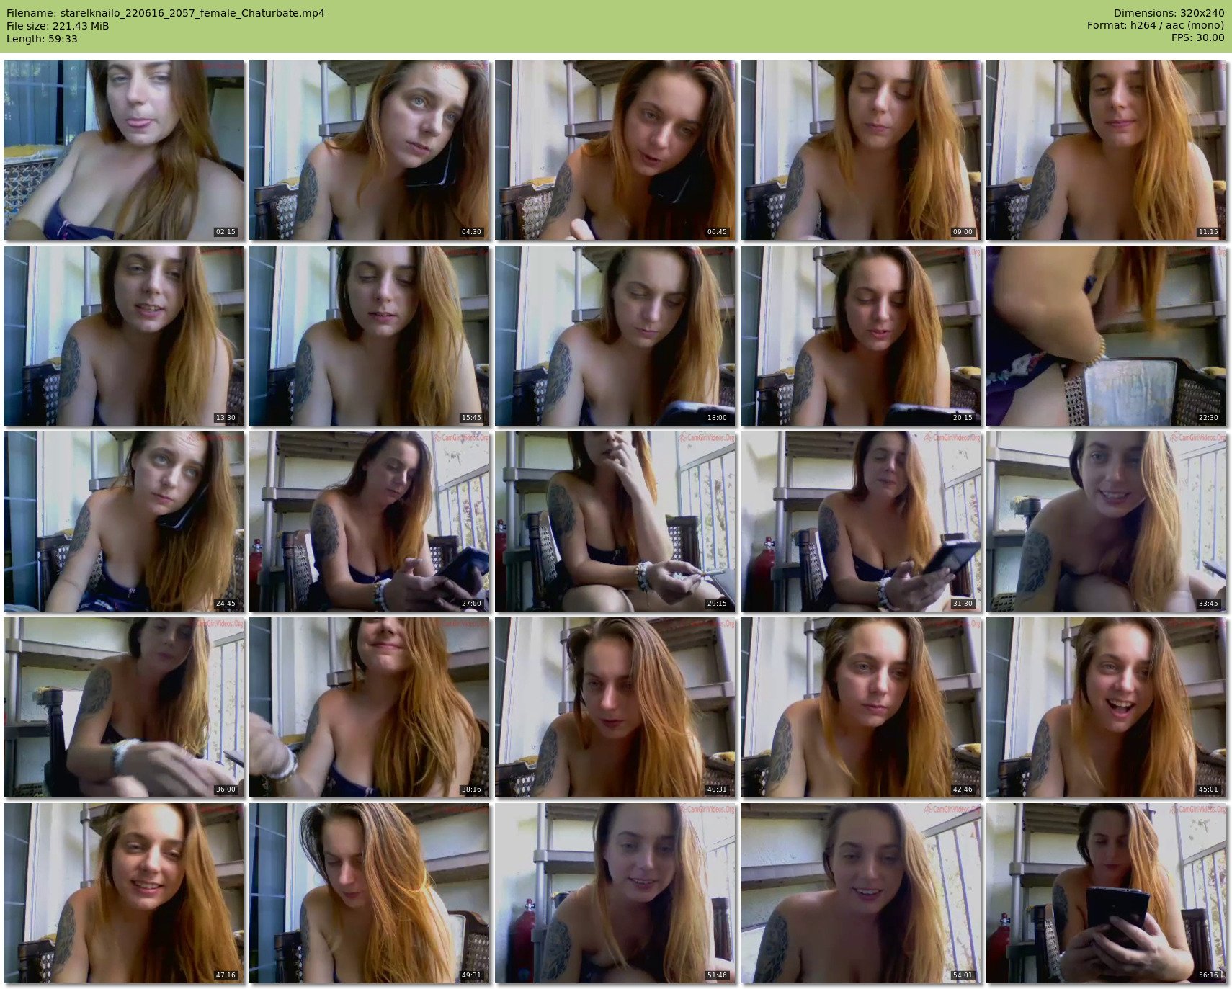
Task: Select the thumbnail at 36:00
Action: [x=124, y=707]
